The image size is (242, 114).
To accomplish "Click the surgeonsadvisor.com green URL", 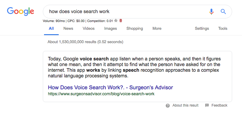I will [x=101, y=94].
